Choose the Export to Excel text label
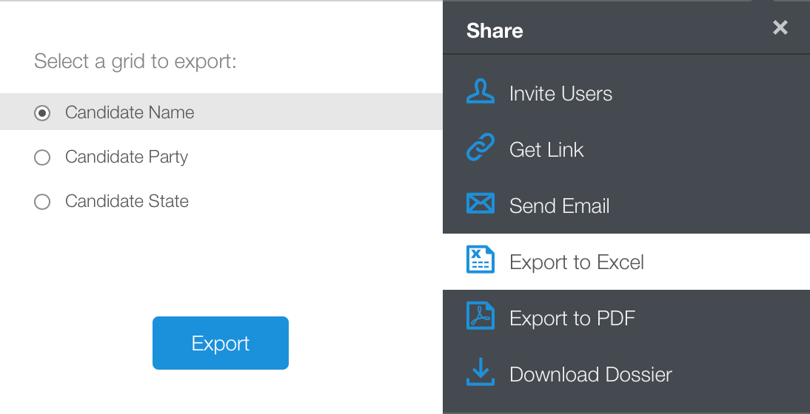 [577, 262]
